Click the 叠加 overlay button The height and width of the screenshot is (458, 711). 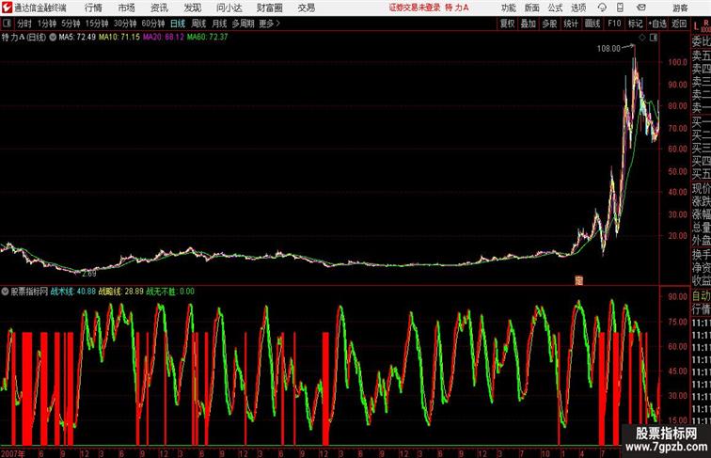529,24
